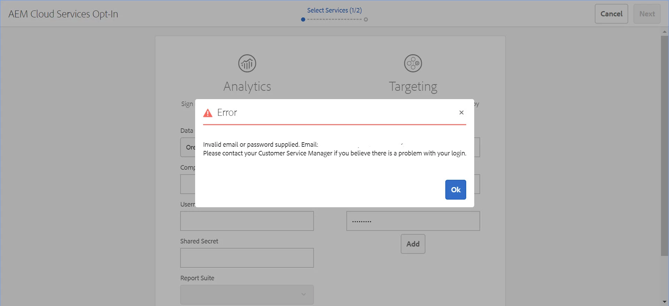The width and height of the screenshot is (669, 306).
Task: Click the Shared Secret label
Action: pos(199,241)
